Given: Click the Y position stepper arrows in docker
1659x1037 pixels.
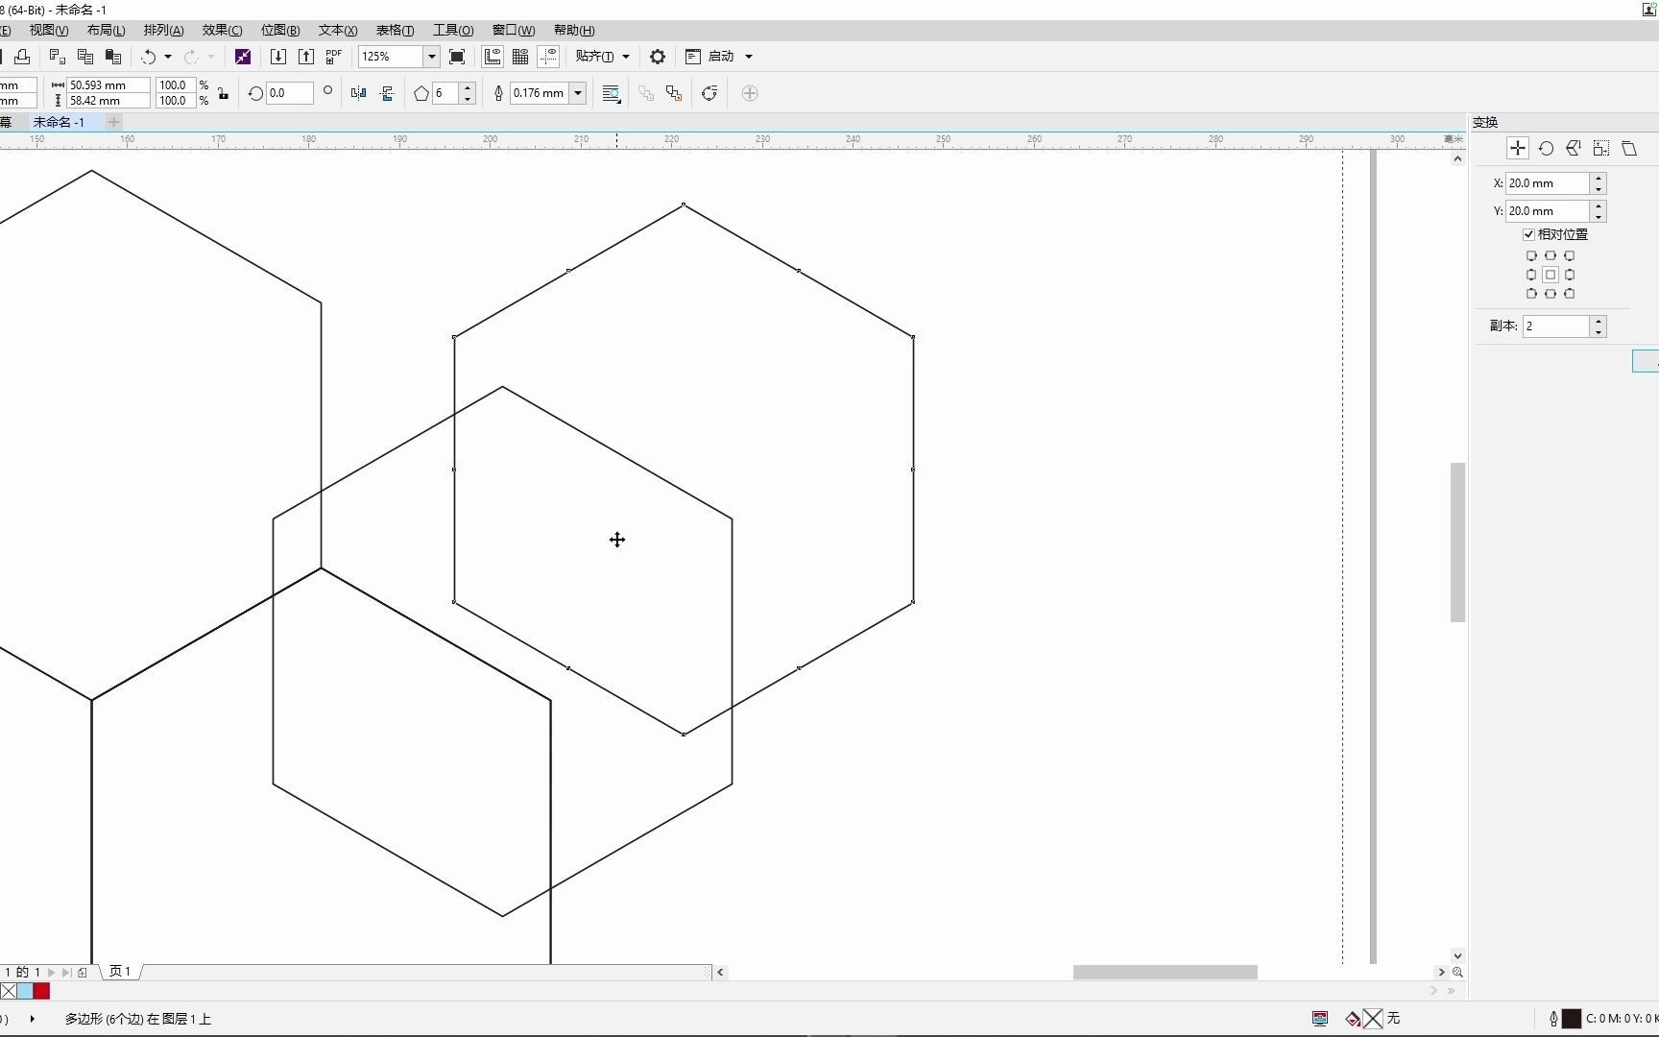Looking at the screenshot, I should (x=1599, y=211).
